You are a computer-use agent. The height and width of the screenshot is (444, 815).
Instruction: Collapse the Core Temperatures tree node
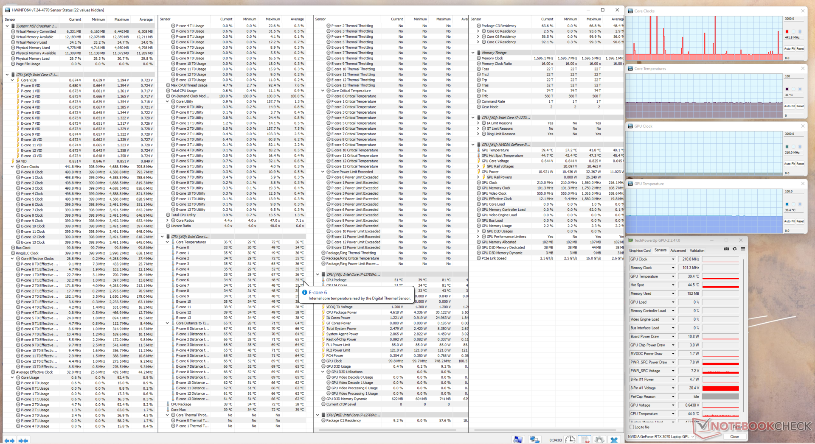point(168,242)
